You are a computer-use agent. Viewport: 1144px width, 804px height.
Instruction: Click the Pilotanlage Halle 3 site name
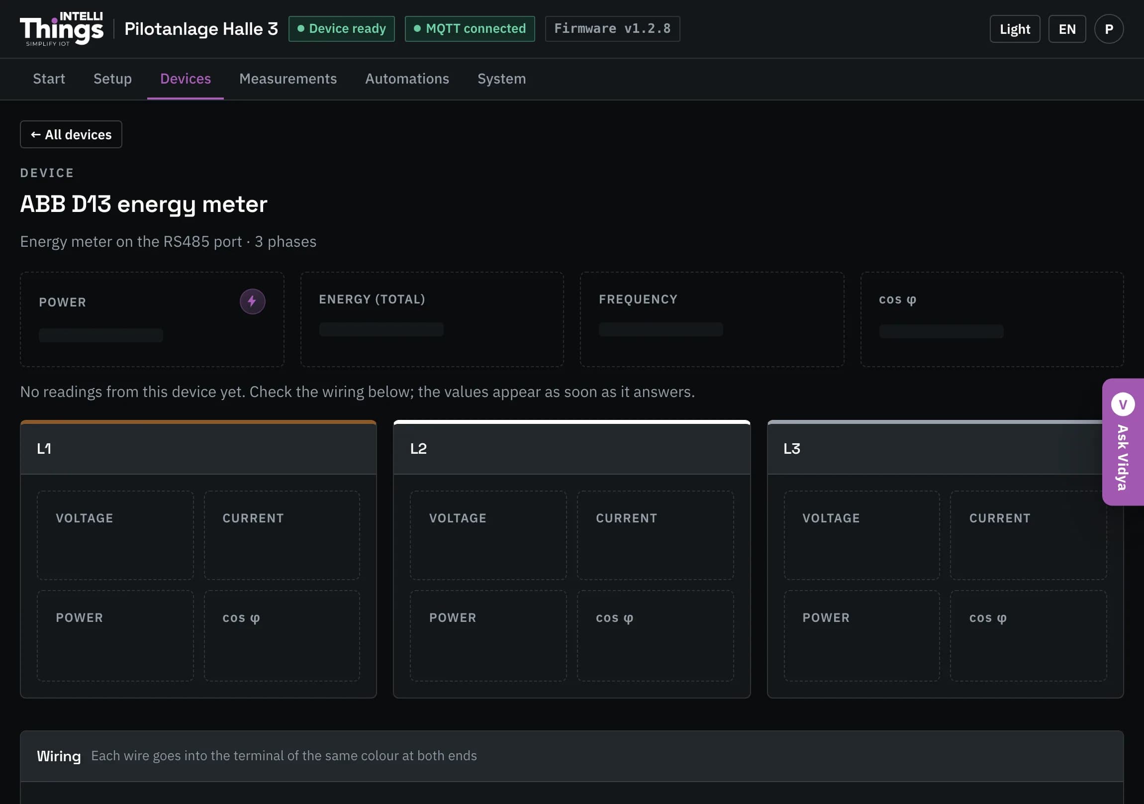point(201,29)
